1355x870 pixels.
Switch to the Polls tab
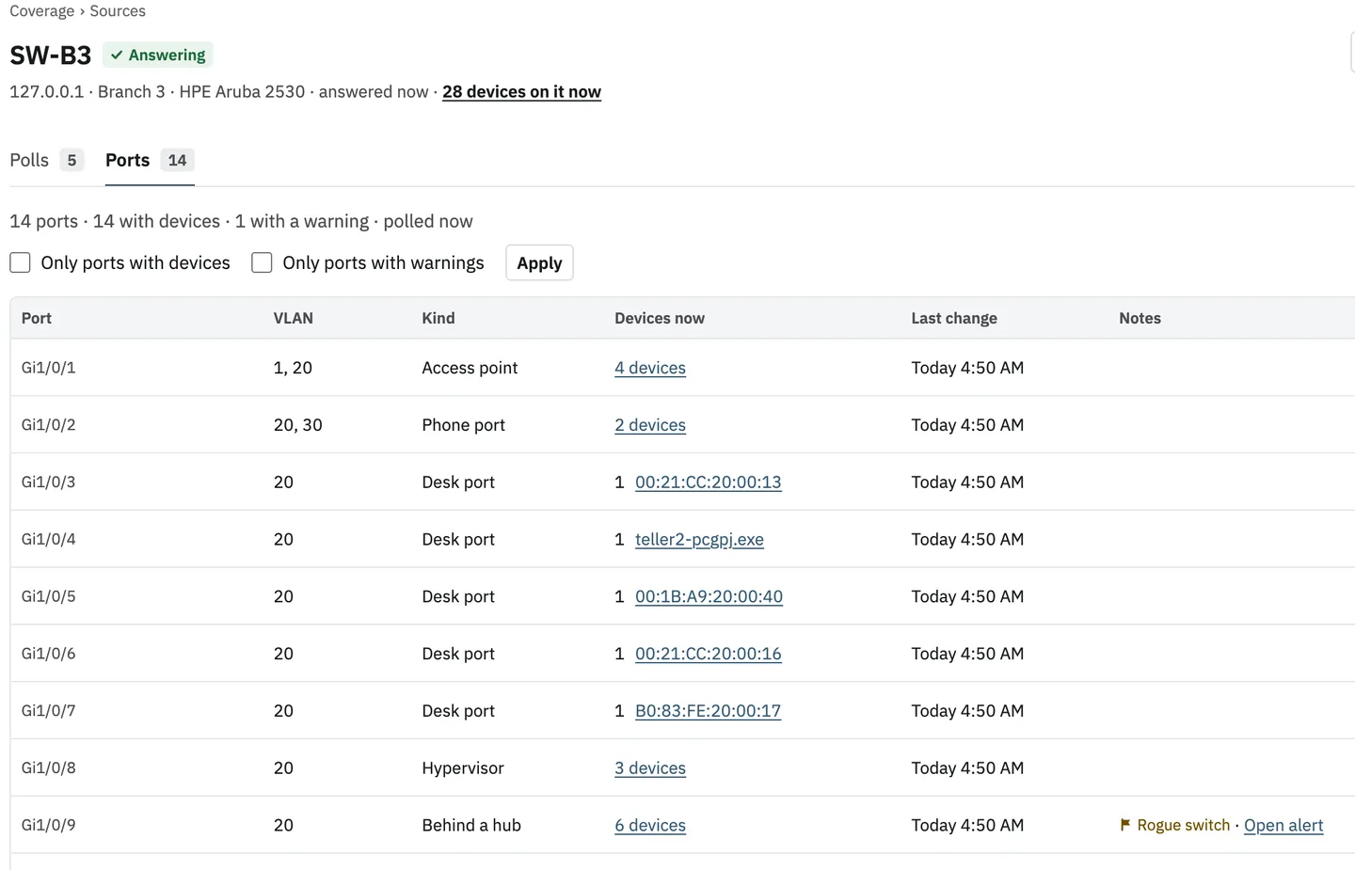tap(47, 160)
